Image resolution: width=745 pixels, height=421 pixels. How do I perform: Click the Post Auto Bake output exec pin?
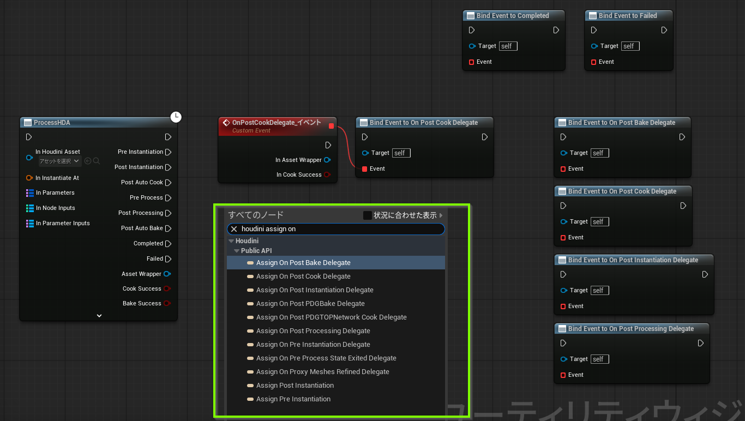click(168, 228)
